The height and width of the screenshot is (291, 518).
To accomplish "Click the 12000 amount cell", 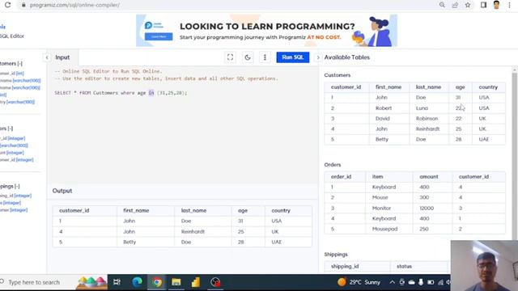I will click(427, 209).
